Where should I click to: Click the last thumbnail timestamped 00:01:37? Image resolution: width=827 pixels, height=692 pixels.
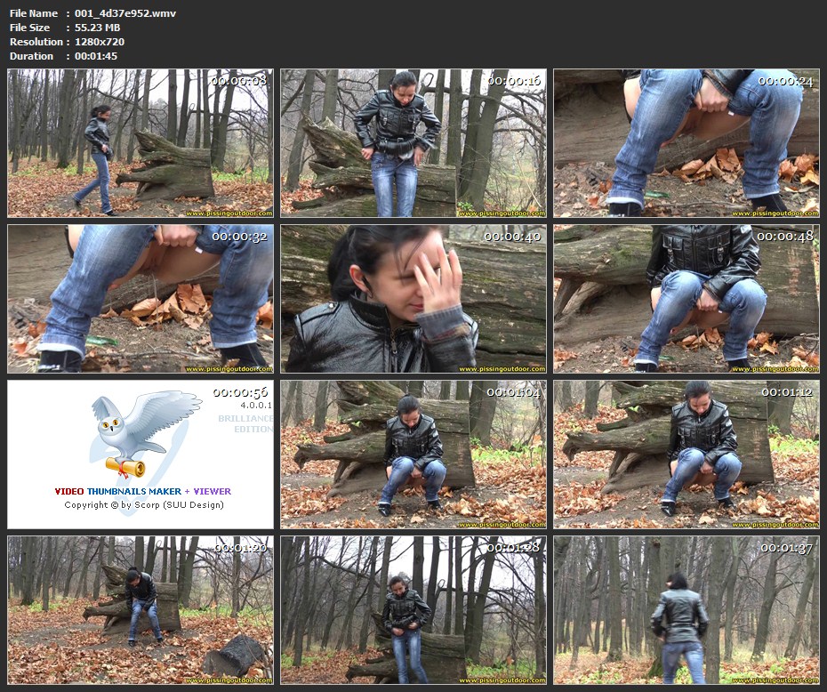tap(686, 610)
